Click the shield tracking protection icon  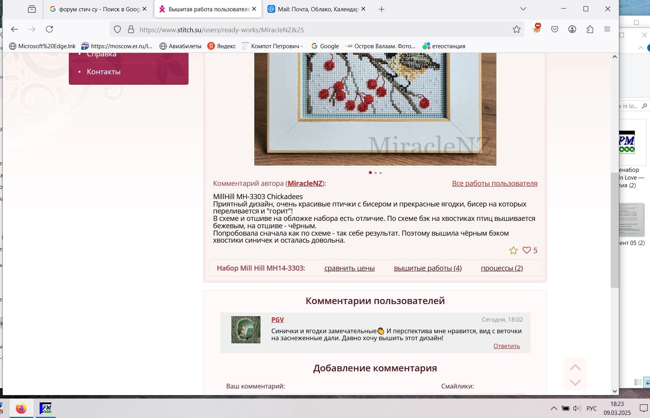[x=117, y=29]
